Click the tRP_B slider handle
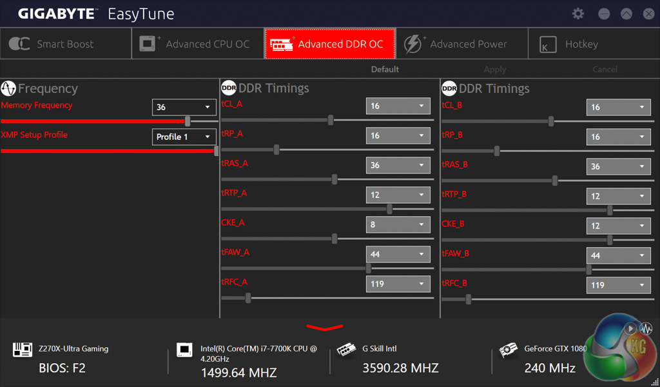The image size is (660, 387). 497,151
